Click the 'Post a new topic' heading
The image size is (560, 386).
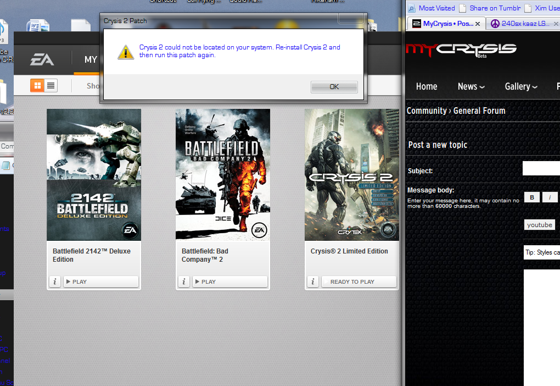[438, 145]
